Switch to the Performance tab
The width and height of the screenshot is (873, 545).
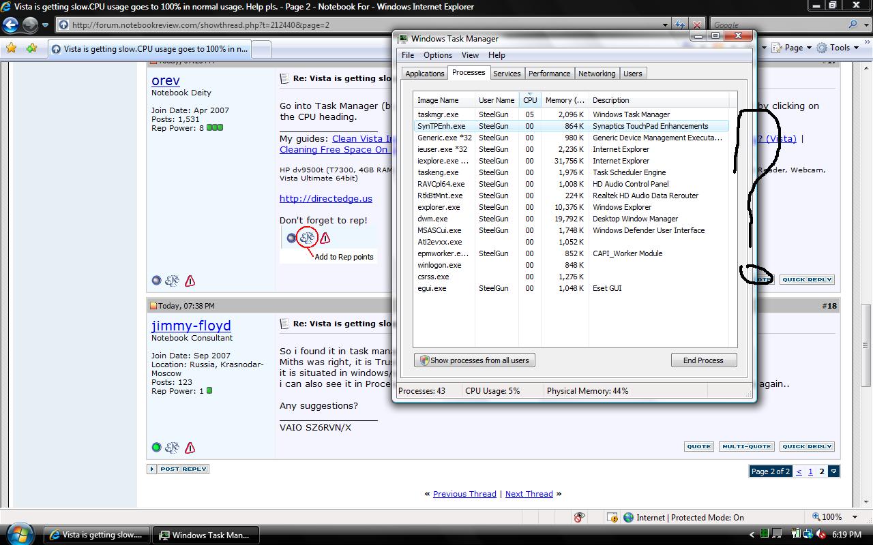[x=549, y=74]
